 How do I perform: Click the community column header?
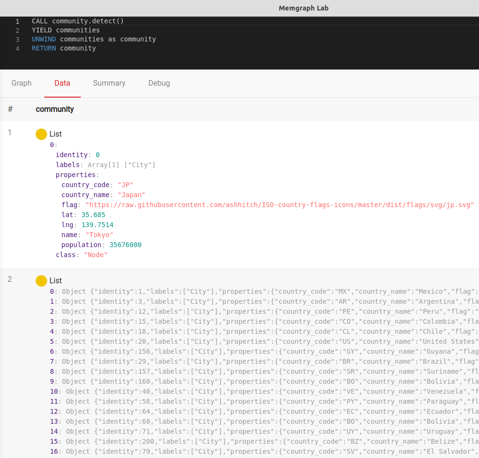tap(55, 109)
